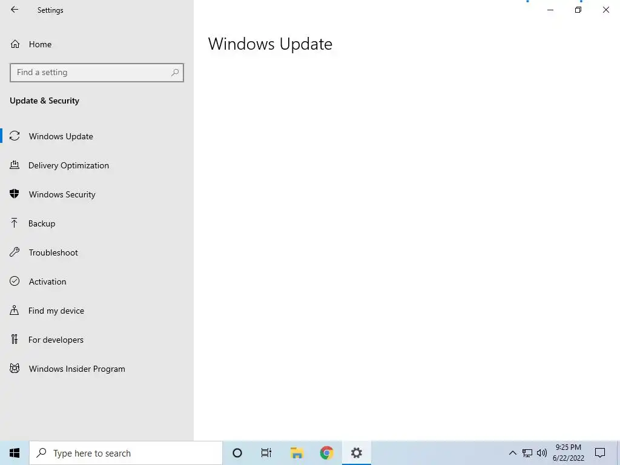Click the magnifier icon in Find a setting
The width and height of the screenshot is (620, 465).
(175, 73)
